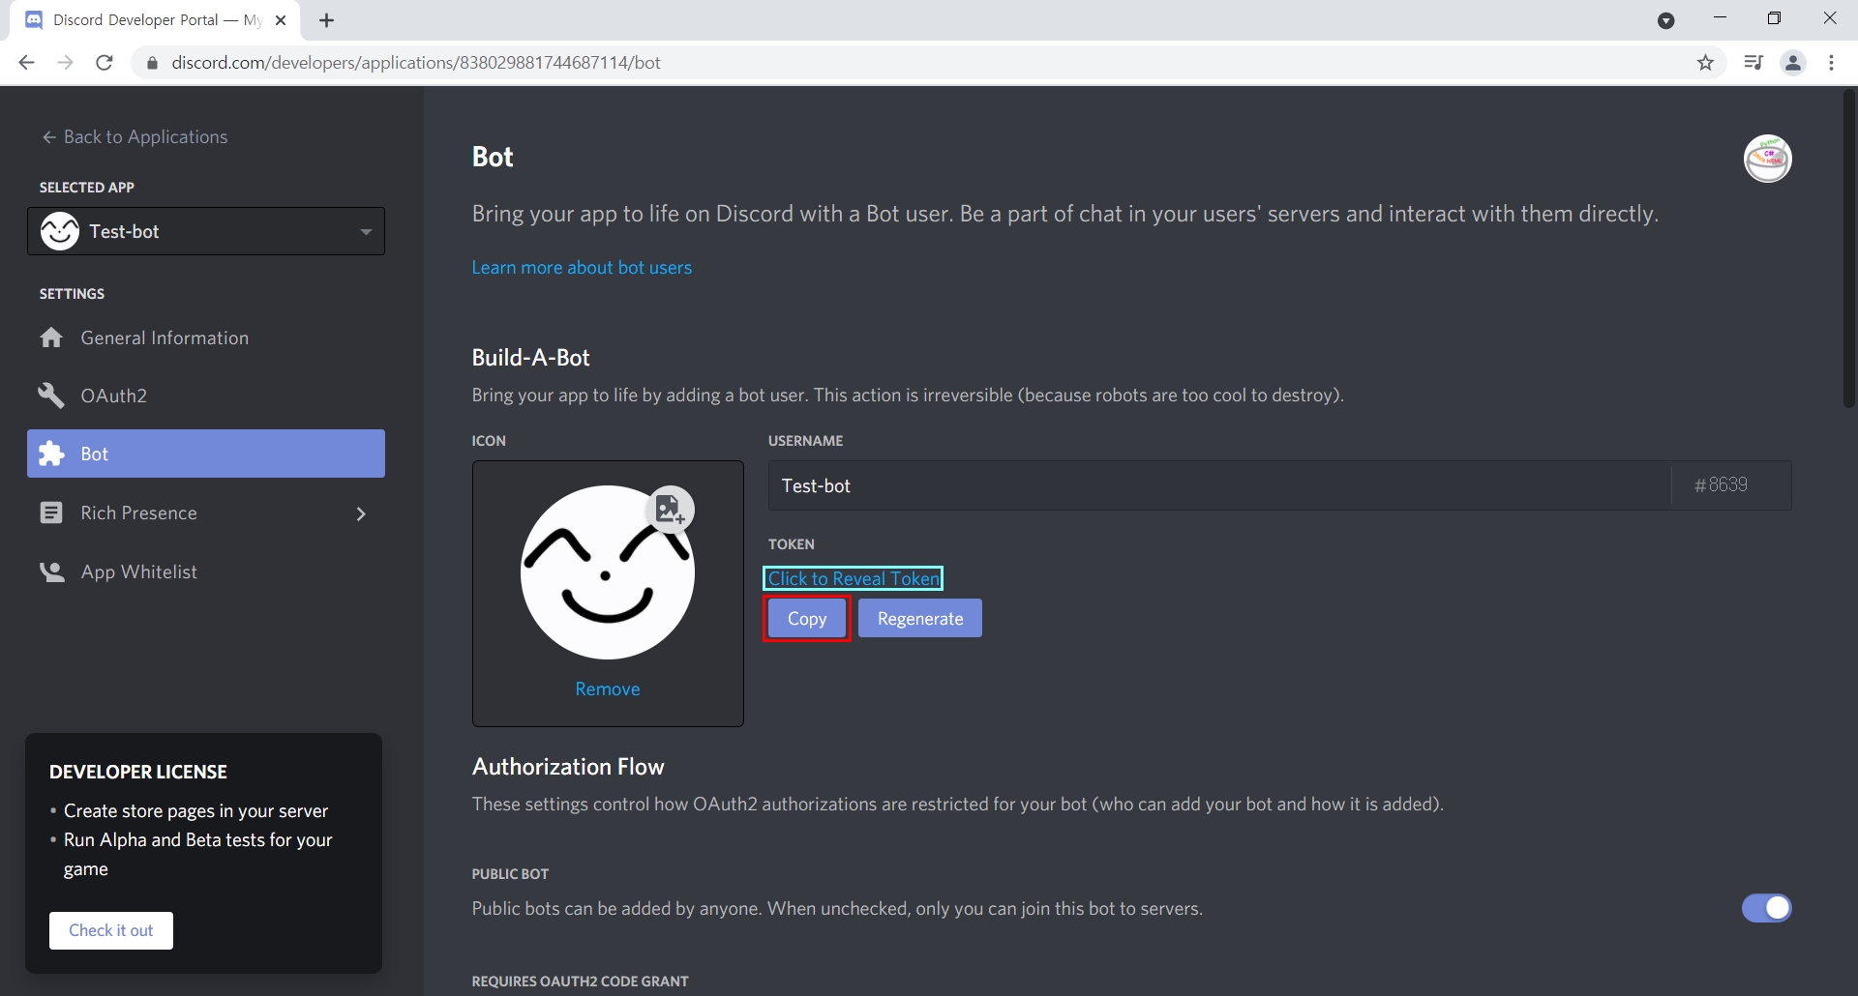The width and height of the screenshot is (1858, 996).
Task: Open App Whitelist settings
Action: pos(206,571)
